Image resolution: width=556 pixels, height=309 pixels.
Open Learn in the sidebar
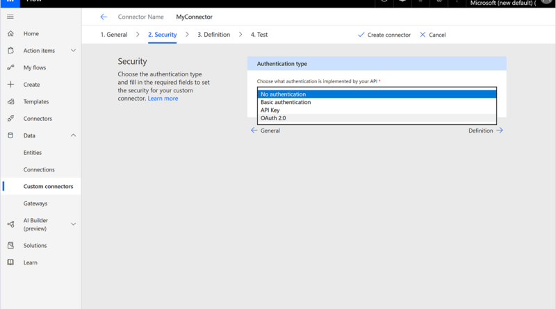pos(31,262)
